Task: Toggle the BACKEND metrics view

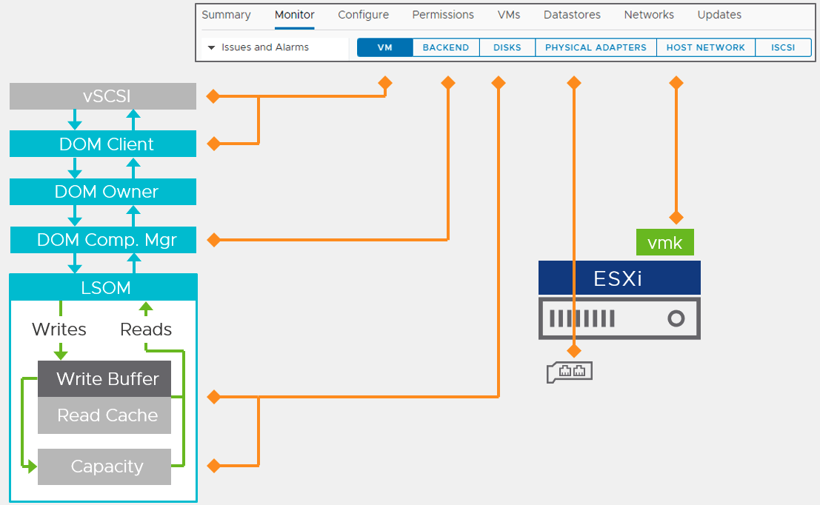Action: (445, 47)
